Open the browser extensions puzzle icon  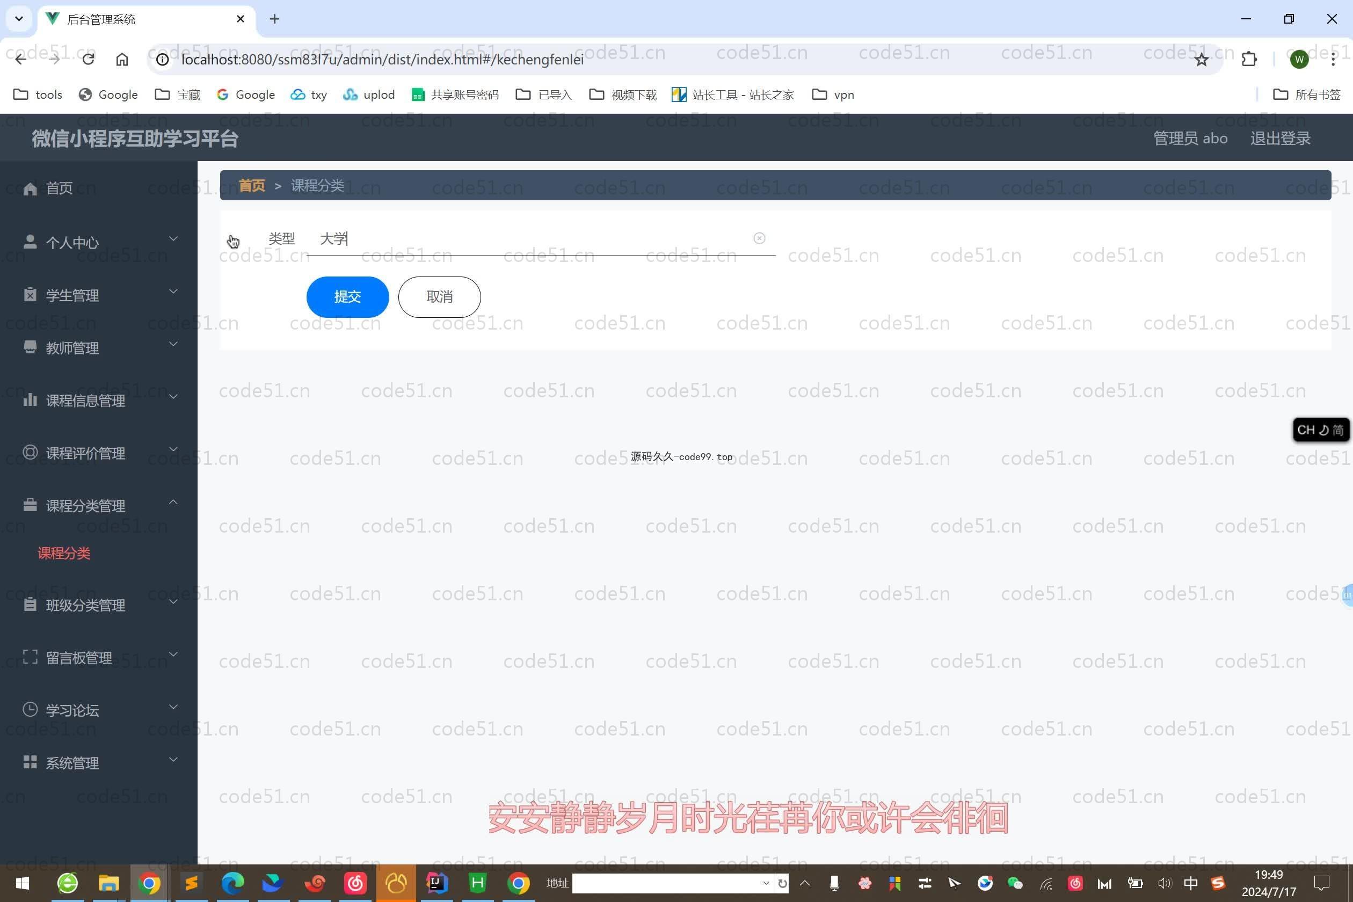(x=1249, y=59)
